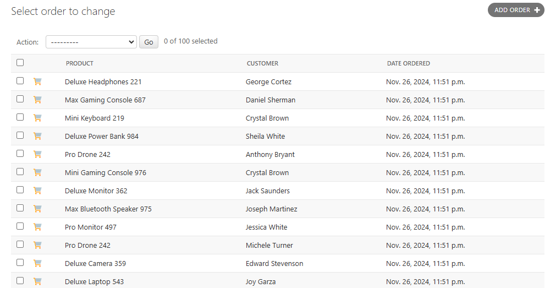This screenshot has width=550, height=288.
Task: Open the Action dropdown menu
Action: click(91, 42)
